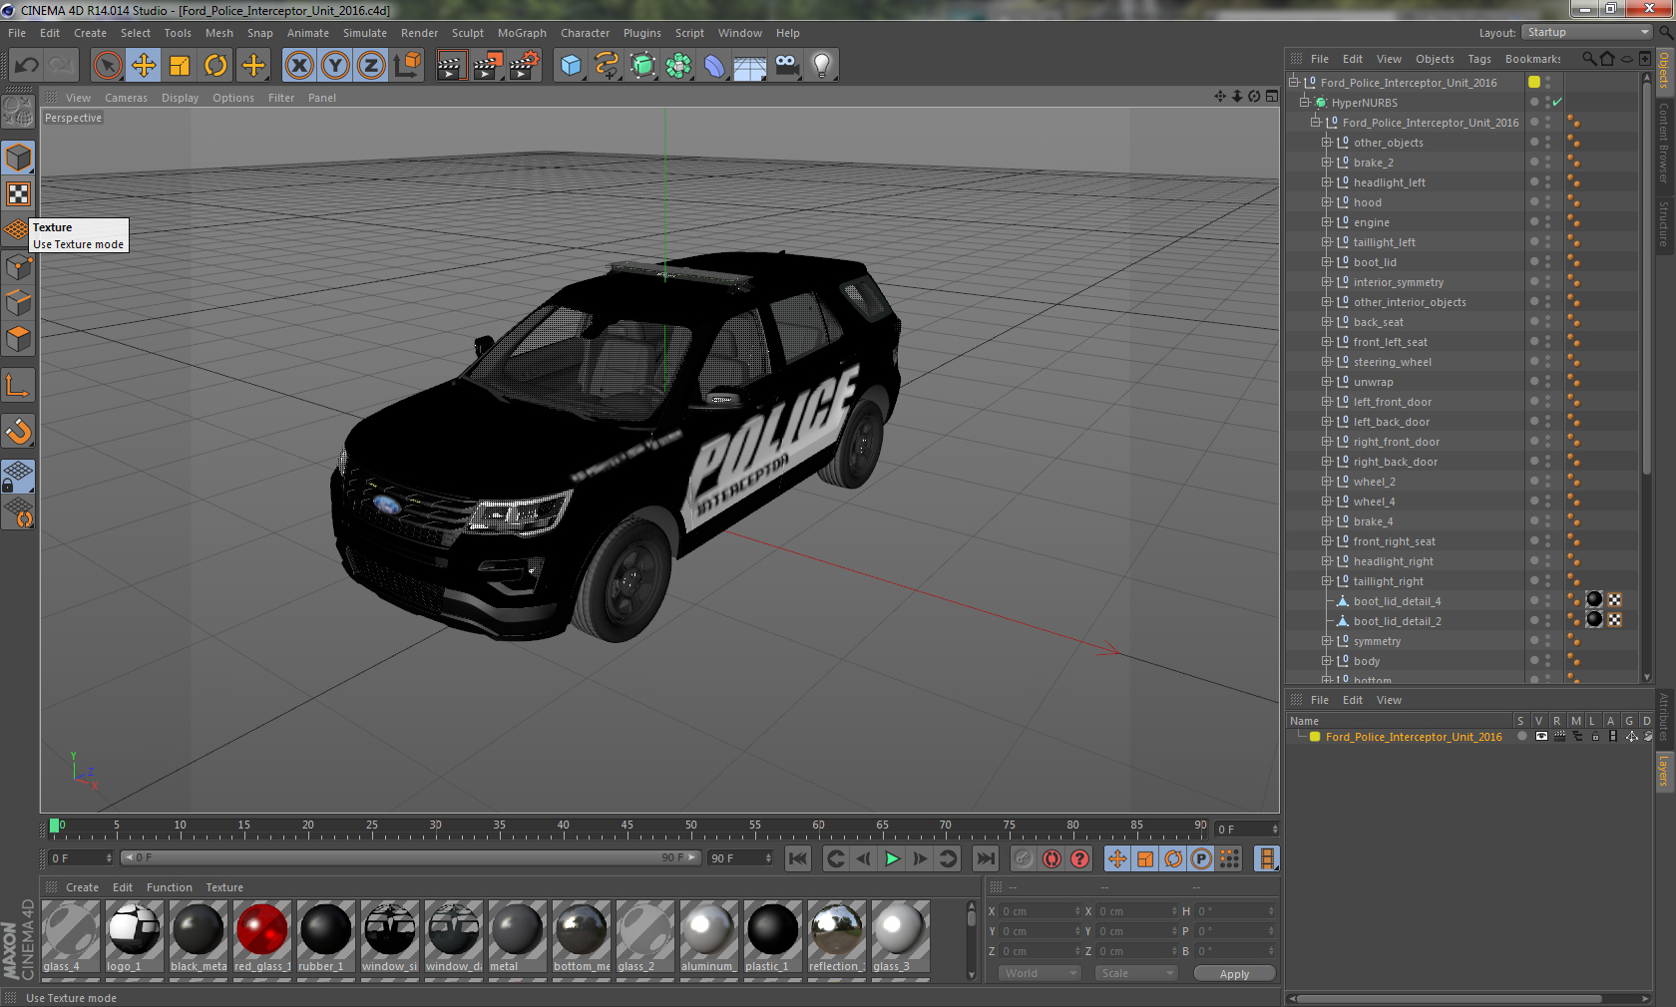The image size is (1676, 1007).
Task: Render the active view
Action: pyautogui.click(x=451, y=66)
